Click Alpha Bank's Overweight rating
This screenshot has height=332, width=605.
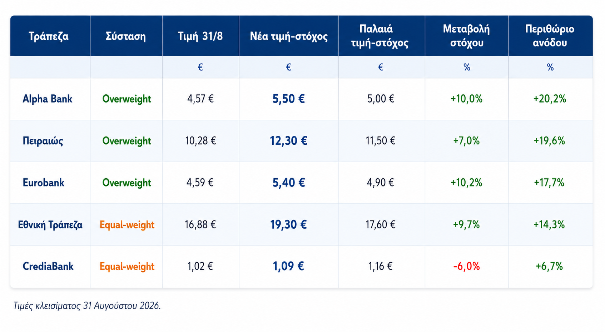127,99
